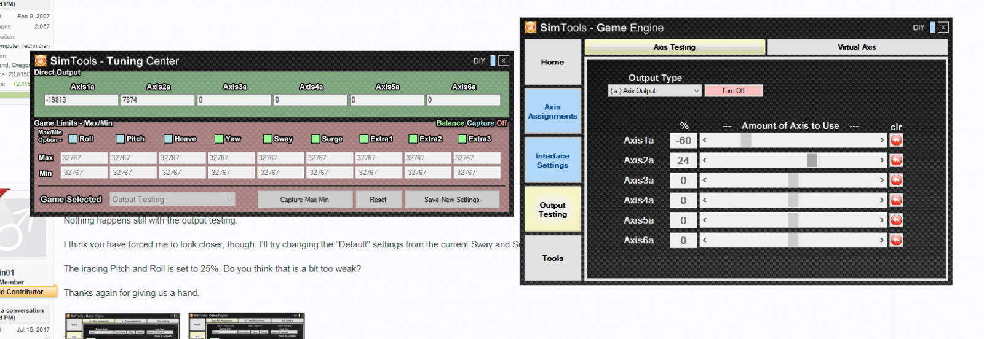Click SimTools logo icon in Tuning Center title
Viewport: 984px width, 339px height.
coord(41,60)
